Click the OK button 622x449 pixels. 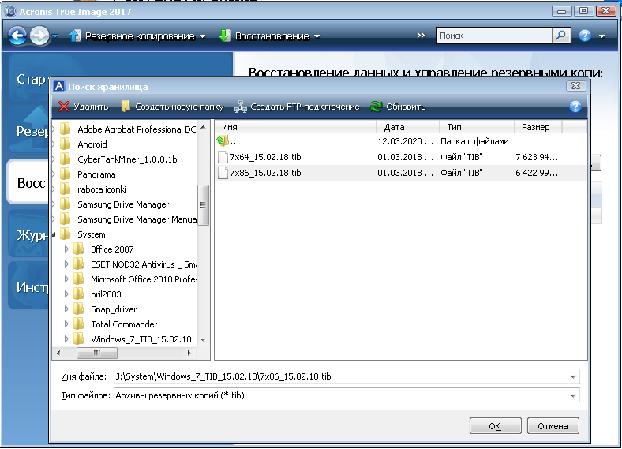pyautogui.click(x=495, y=426)
